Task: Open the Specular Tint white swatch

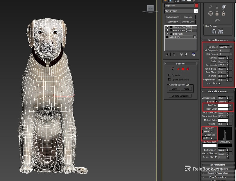Action: (209, 145)
